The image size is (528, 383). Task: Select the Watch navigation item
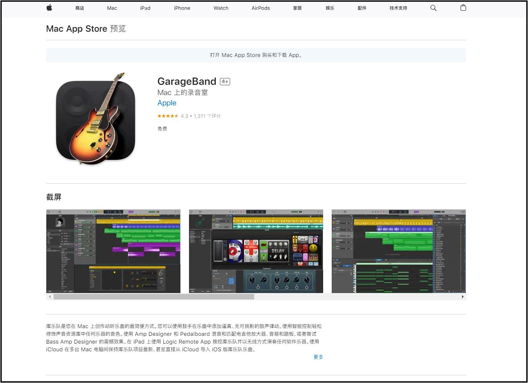[221, 8]
